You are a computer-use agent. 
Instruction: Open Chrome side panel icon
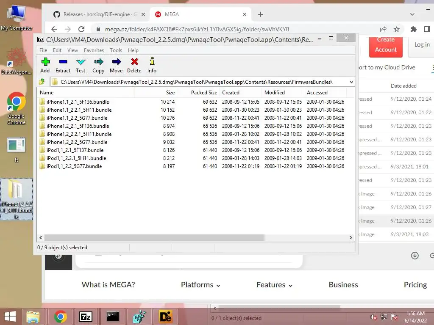click(x=427, y=29)
